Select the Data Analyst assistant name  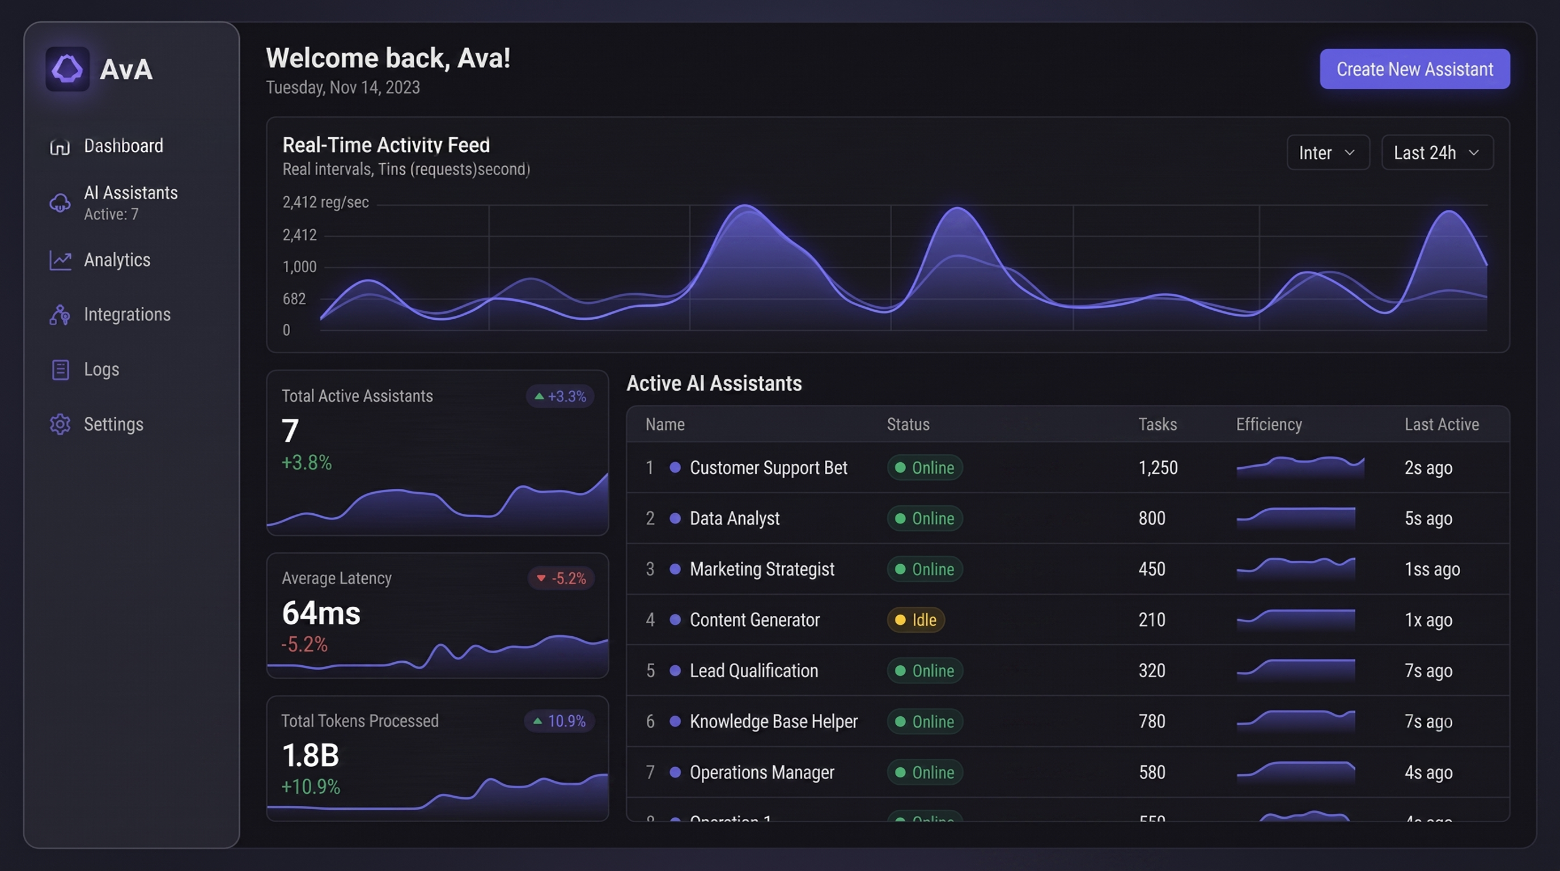tap(735, 518)
